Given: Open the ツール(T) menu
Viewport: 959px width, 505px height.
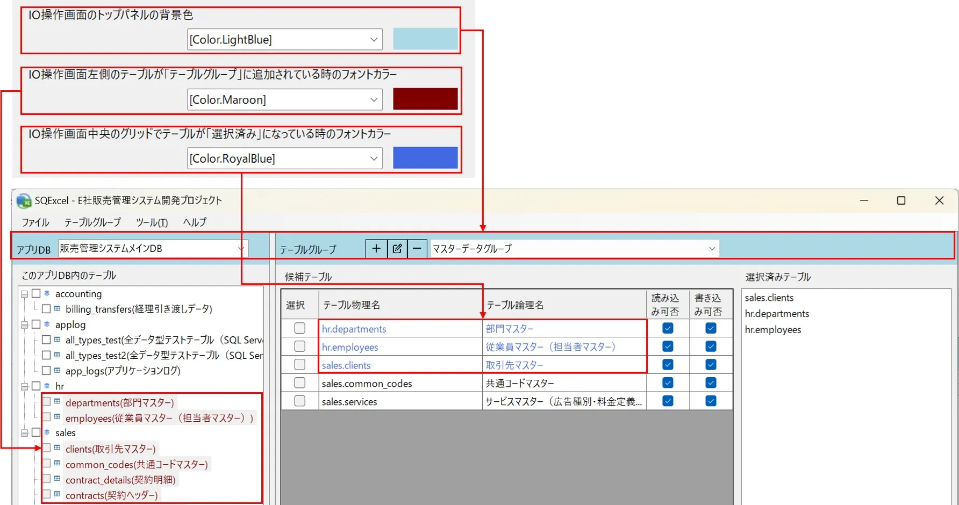Looking at the screenshot, I should click(x=152, y=222).
